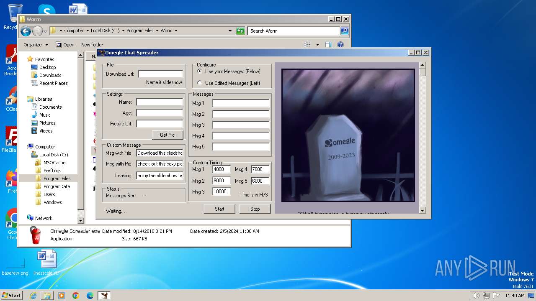Click the Msg 3 timing field showing 10000
Image resolution: width=536 pixels, height=301 pixels.
[x=222, y=191]
